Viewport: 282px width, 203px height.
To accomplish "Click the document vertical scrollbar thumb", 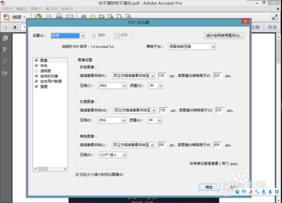I will (x=279, y=51).
